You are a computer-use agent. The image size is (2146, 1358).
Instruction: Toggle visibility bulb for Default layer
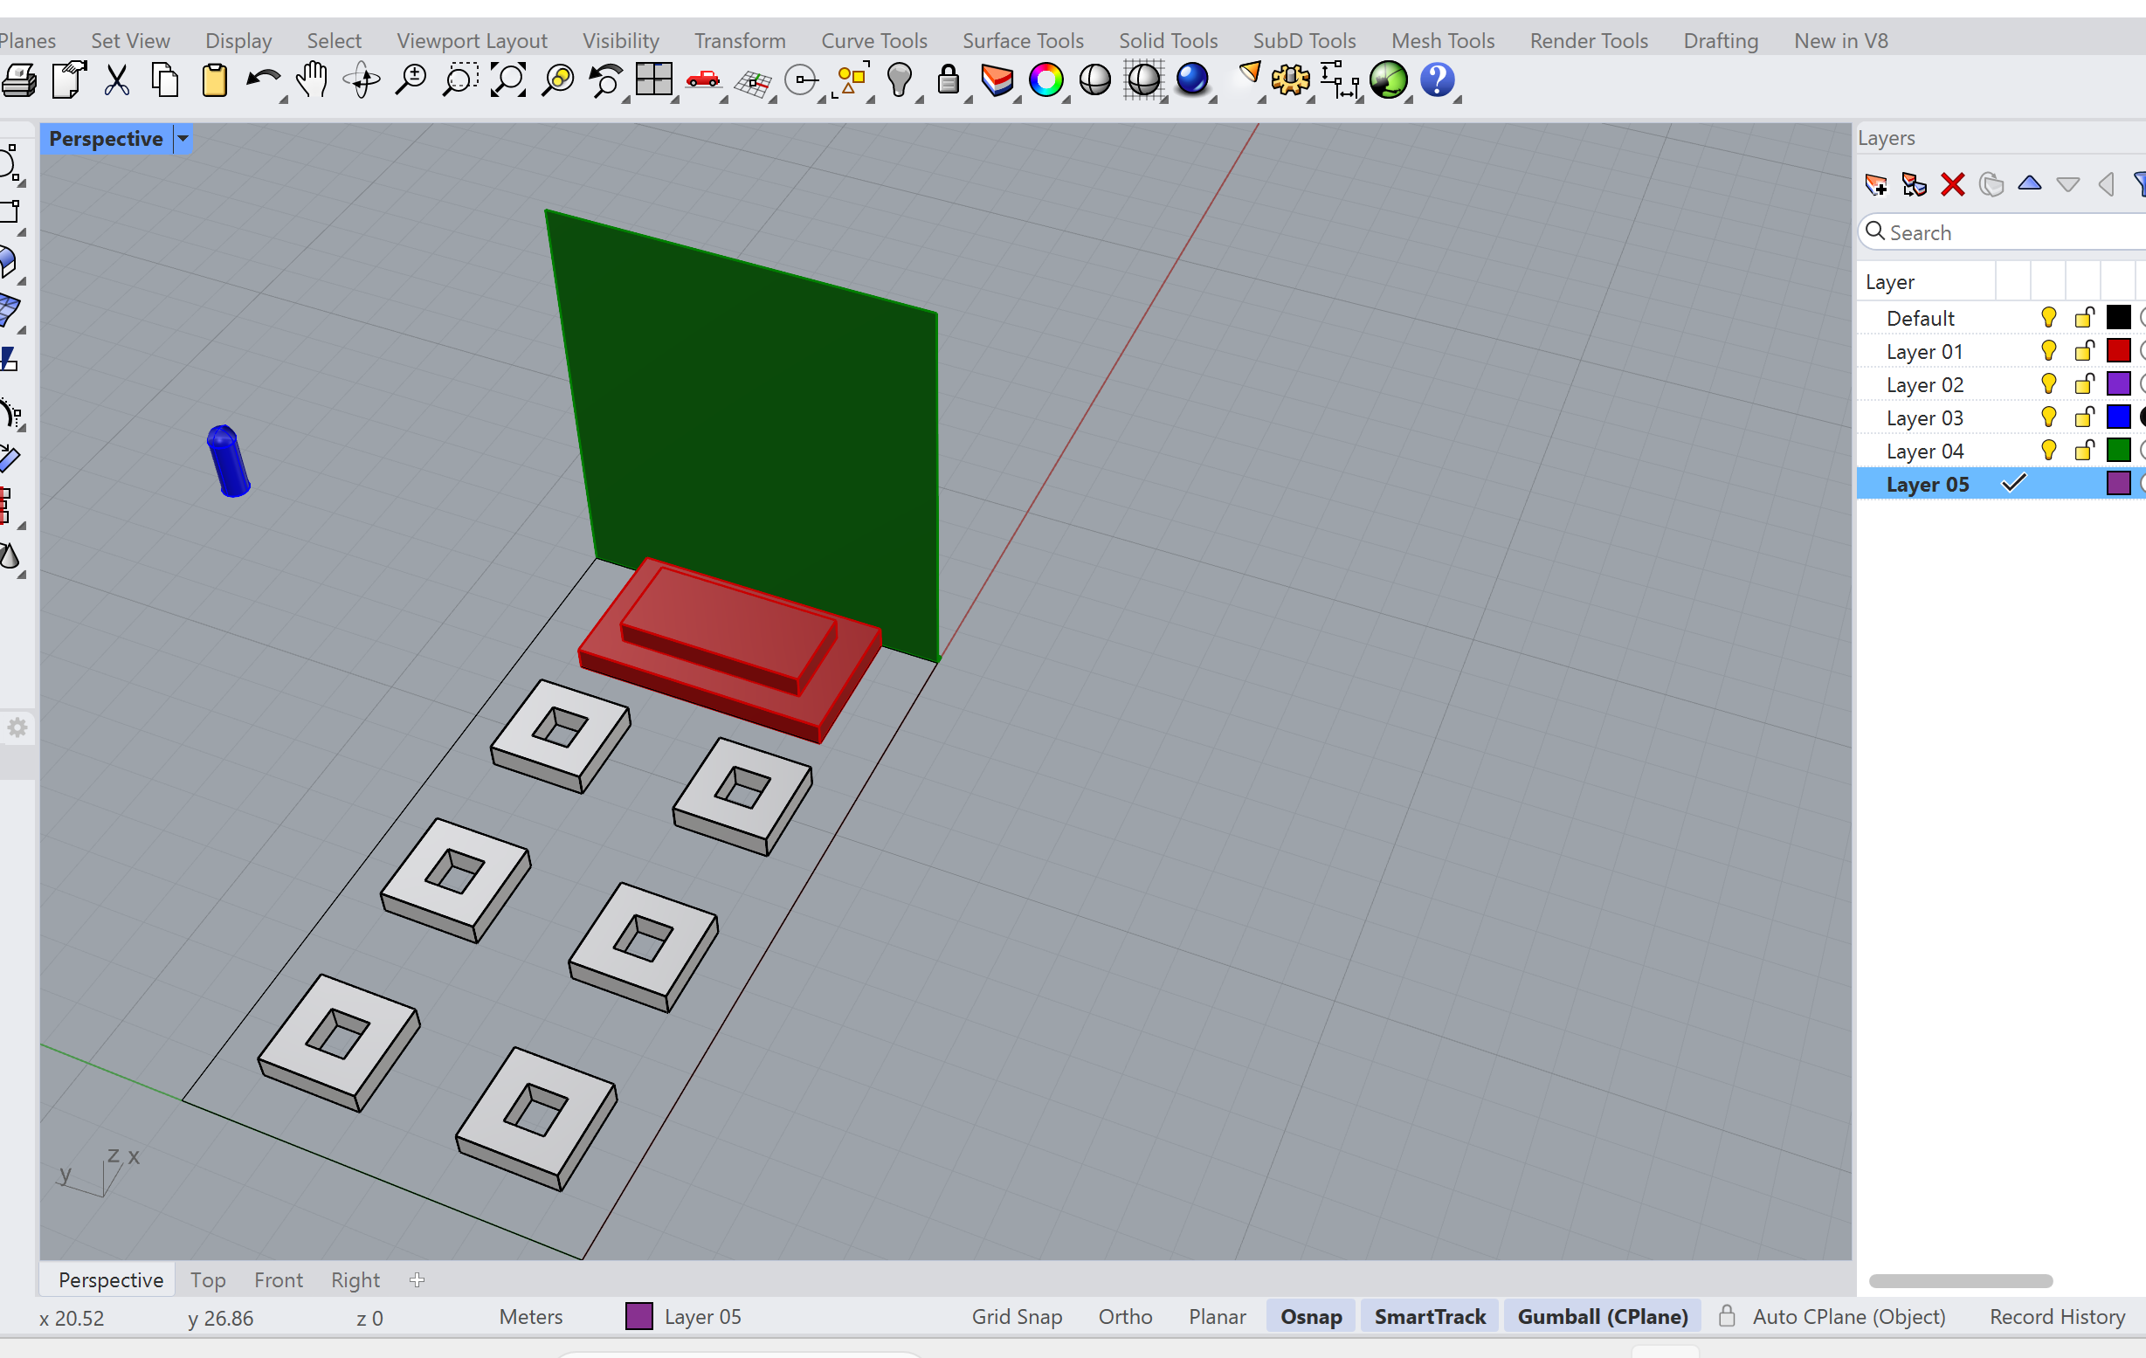[2049, 318]
